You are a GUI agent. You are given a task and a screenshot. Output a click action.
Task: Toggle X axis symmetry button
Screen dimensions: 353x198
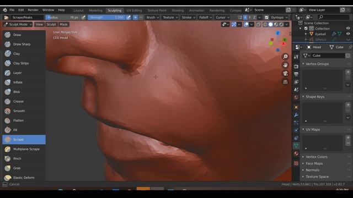(x=245, y=18)
